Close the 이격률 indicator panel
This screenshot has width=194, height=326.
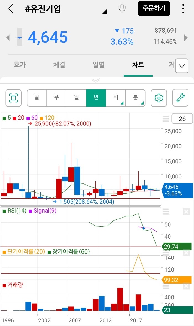[186, 252]
